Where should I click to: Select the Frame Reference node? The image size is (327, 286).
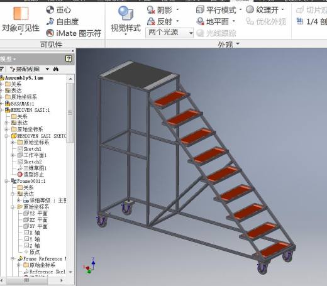[x=45, y=259]
